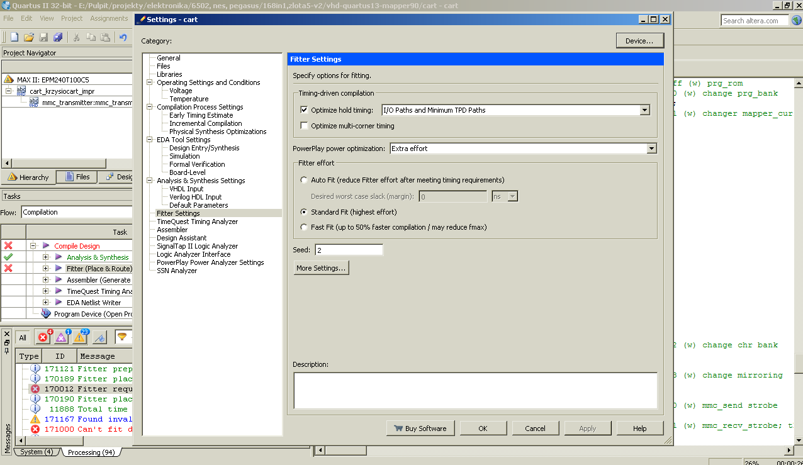This screenshot has width=803, height=465.
Task: Switch to the Hierarchy tab in Project Navigator
Action: click(28, 177)
